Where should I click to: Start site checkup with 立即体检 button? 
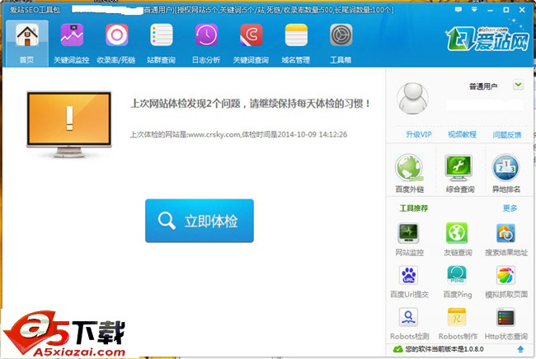[x=200, y=221]
